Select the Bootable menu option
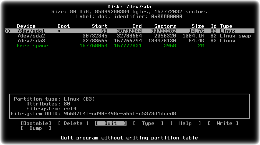 coord(36,123)
